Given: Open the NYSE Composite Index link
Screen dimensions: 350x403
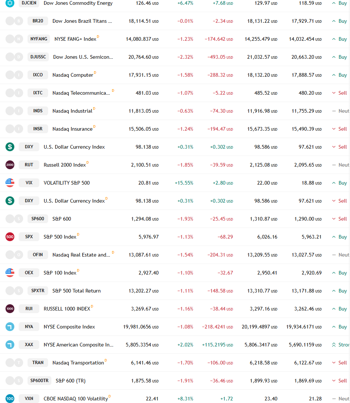Looking at the screenshot, I should tap(69, 327).
